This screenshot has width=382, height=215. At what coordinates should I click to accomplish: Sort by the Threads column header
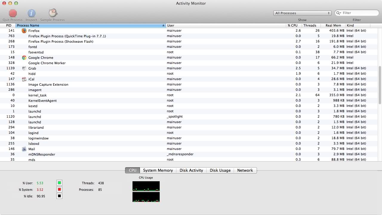pos(311,25)
